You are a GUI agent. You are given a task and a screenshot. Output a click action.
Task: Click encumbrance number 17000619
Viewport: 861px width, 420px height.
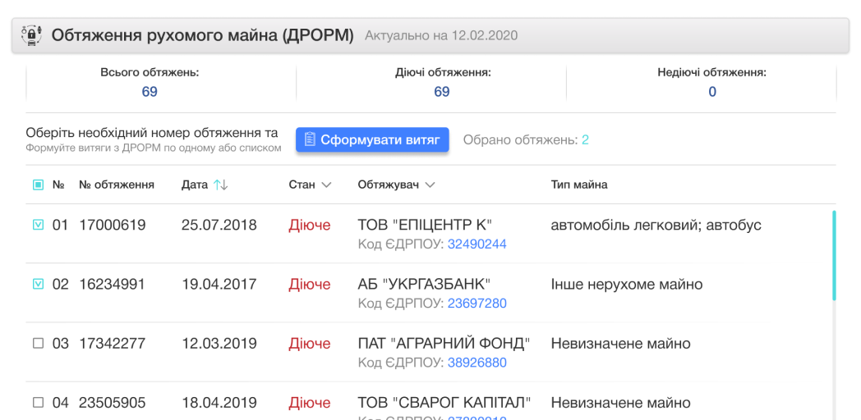112,225
